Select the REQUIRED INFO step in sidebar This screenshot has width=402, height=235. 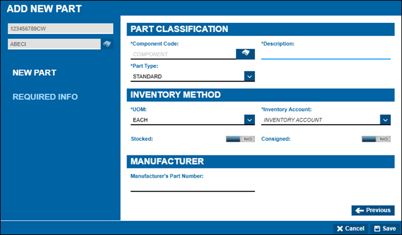tap(45, 97)
